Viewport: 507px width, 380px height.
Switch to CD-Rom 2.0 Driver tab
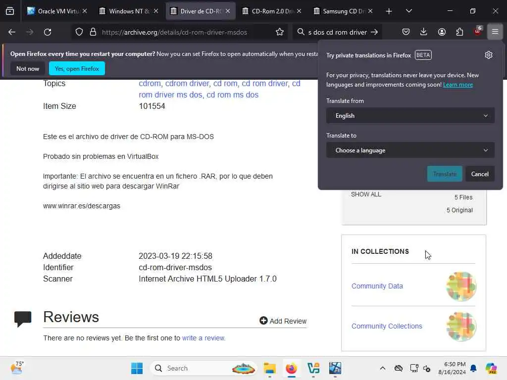tap(272, 11)
